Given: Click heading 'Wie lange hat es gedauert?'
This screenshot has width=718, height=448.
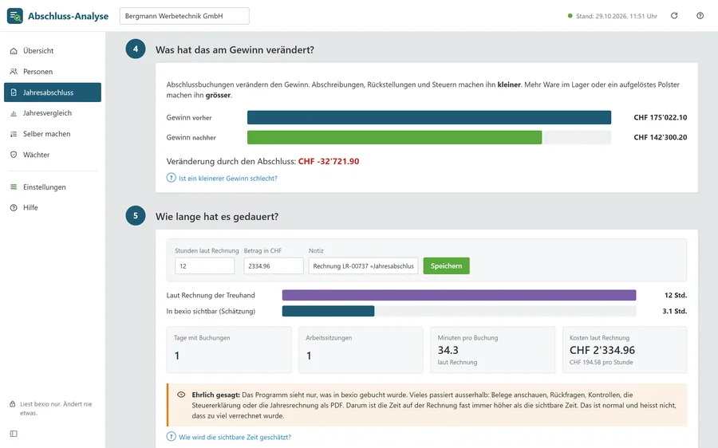Looking at the screenshot, I should tap(217, 217).
